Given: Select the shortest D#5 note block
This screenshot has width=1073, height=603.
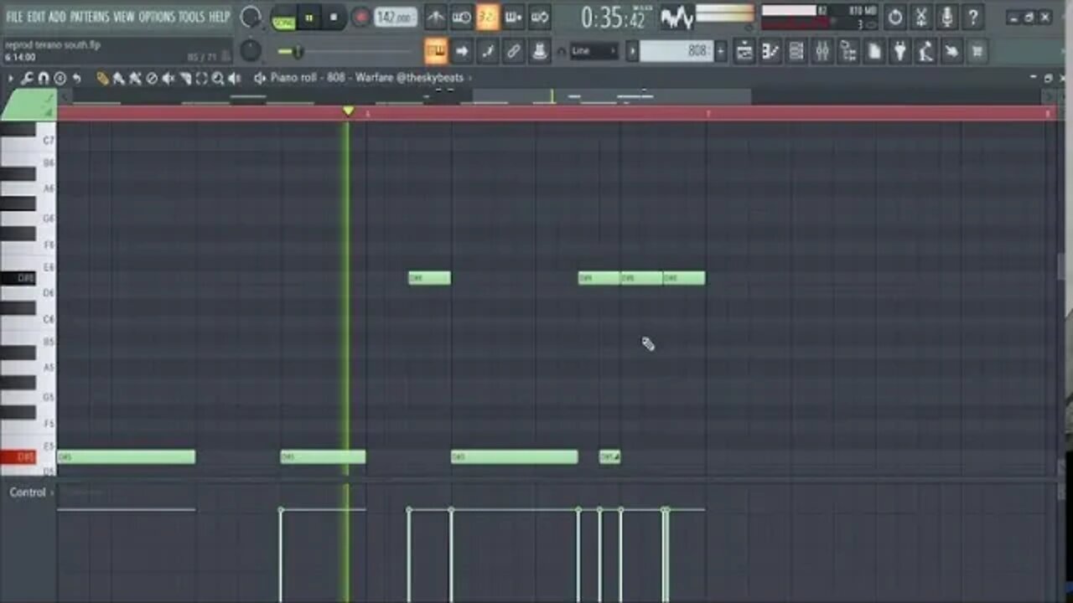Looking at the screenshot, I should click(x=609, y=457).
